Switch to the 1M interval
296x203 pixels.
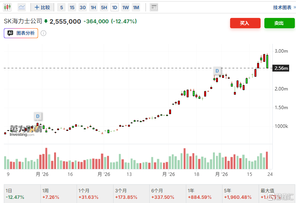[136, 7]
